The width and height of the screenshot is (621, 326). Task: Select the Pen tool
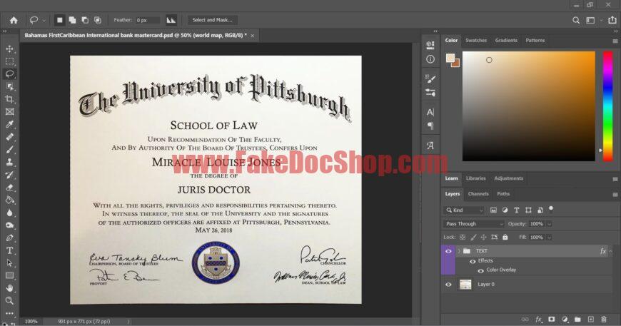point(9,238)
